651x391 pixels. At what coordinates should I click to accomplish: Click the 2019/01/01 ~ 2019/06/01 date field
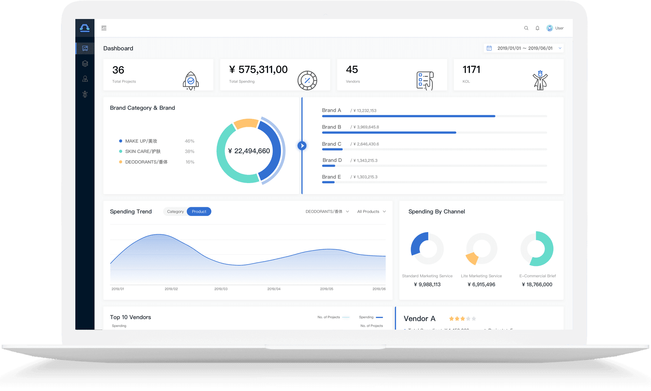coord(524,48)
